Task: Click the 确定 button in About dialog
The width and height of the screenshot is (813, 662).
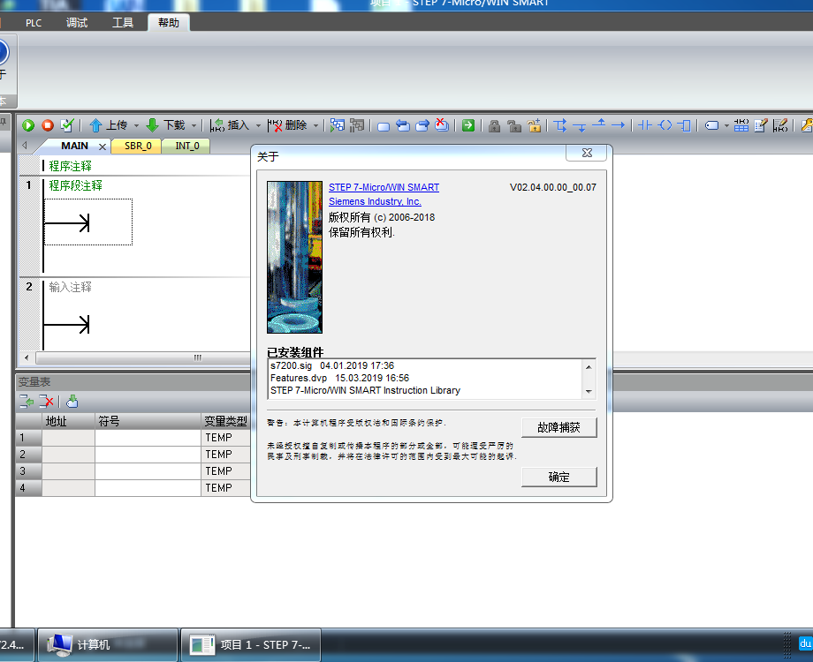Action: pyautogui.click(x=558, y=477)
